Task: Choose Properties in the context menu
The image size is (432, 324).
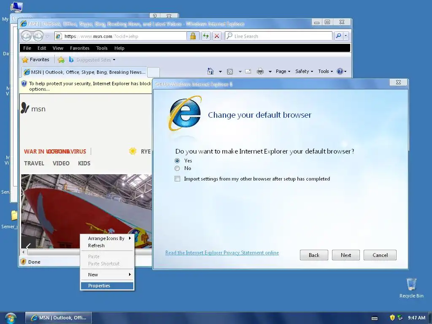Action: [107, 286]
